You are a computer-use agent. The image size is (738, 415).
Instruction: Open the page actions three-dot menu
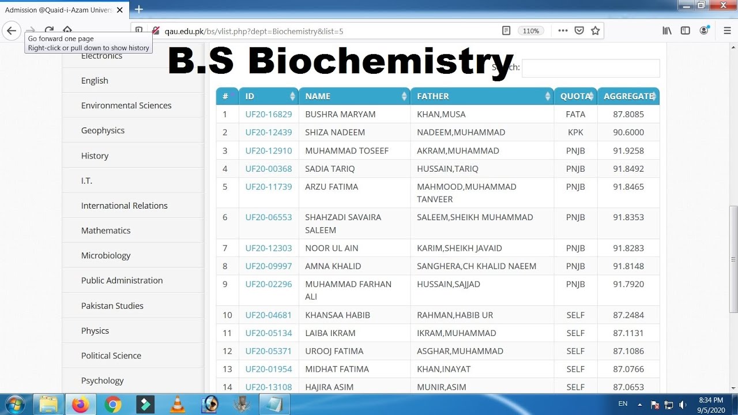coord(563,31)
